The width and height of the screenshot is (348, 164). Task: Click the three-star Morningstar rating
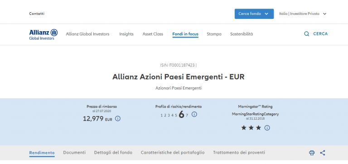tap(251, 128)
